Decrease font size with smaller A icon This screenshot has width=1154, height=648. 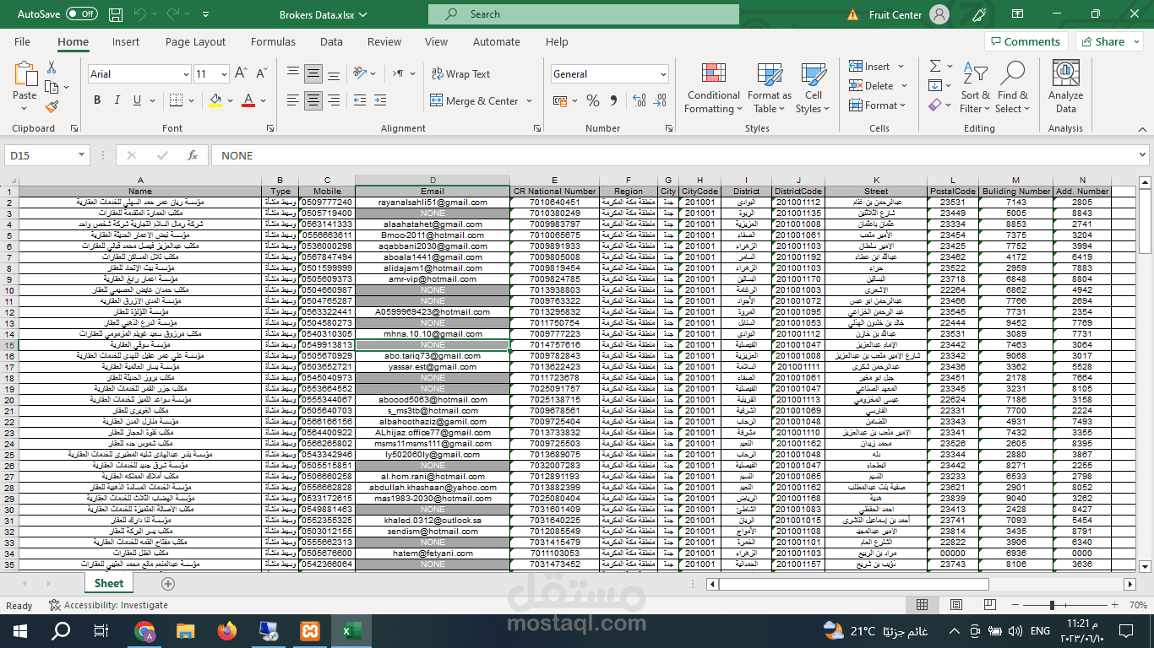(261, 73)
